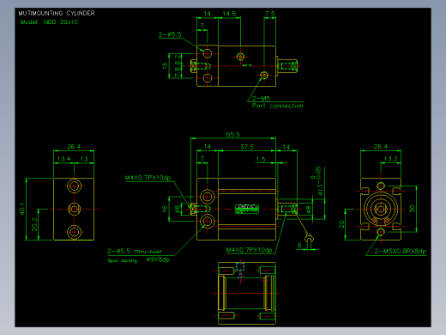Click the ø9X8dp spot facing note
This screenshot has width=446, height=335.
158,259
